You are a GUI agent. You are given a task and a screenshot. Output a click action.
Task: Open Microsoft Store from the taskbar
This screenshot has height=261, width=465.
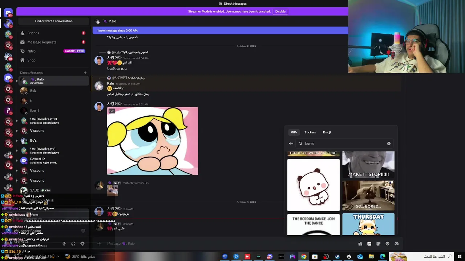pyautogui.click(x=315, y=257)
